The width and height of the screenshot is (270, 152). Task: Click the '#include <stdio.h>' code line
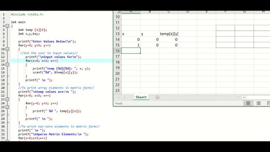[x=27, y=14]
